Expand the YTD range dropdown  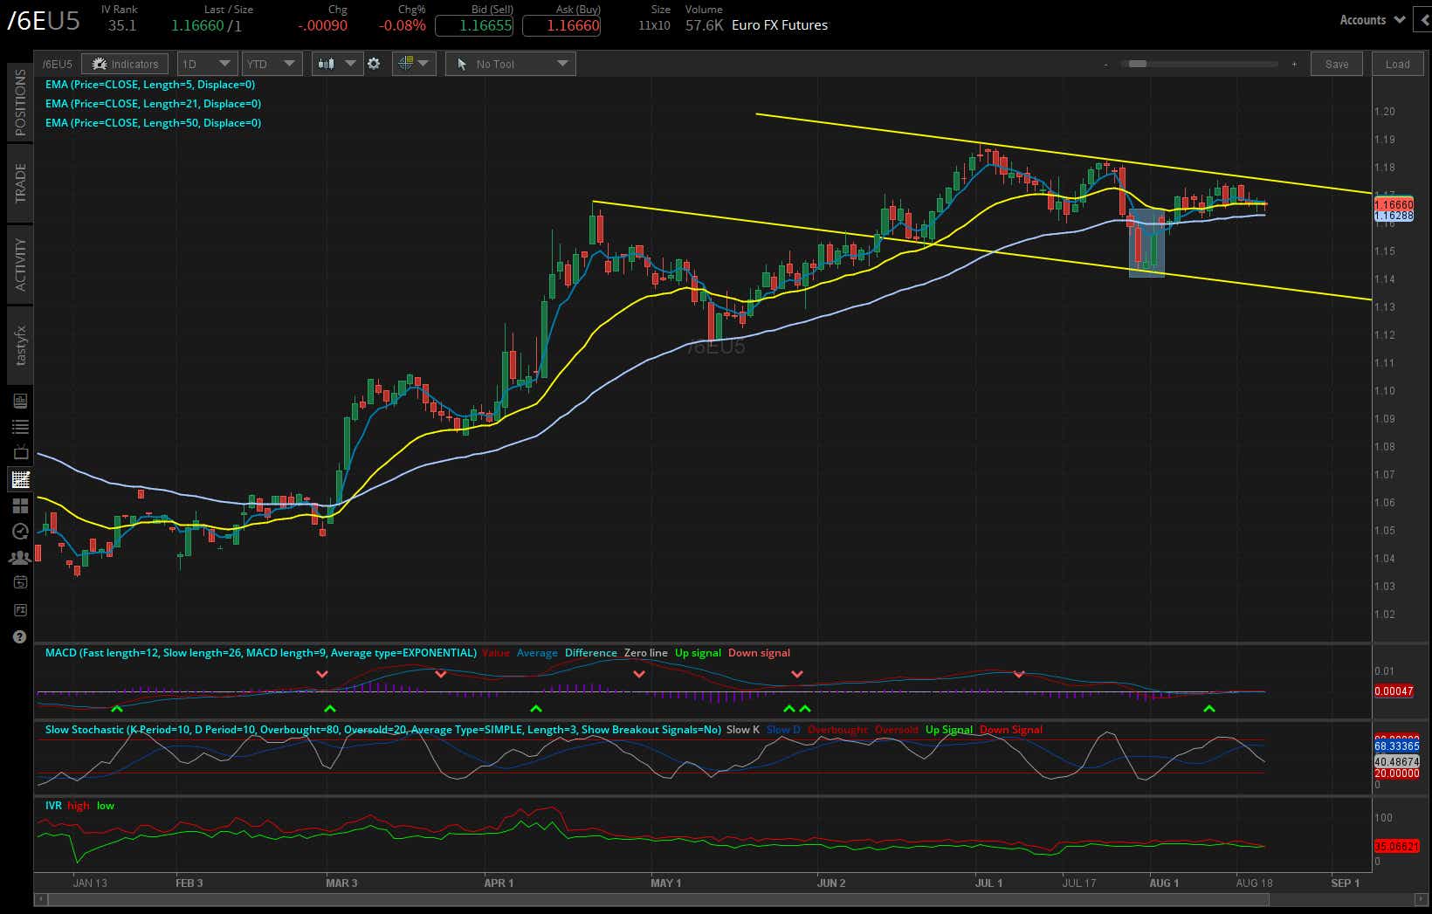[x=272, y=63]
